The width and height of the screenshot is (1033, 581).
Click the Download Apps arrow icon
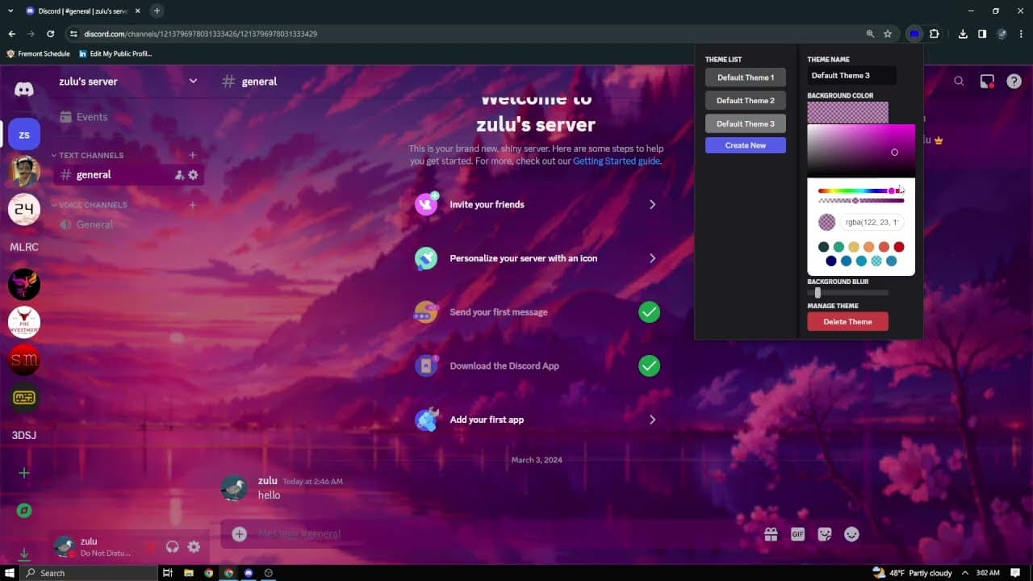click(x=24, y=554)
